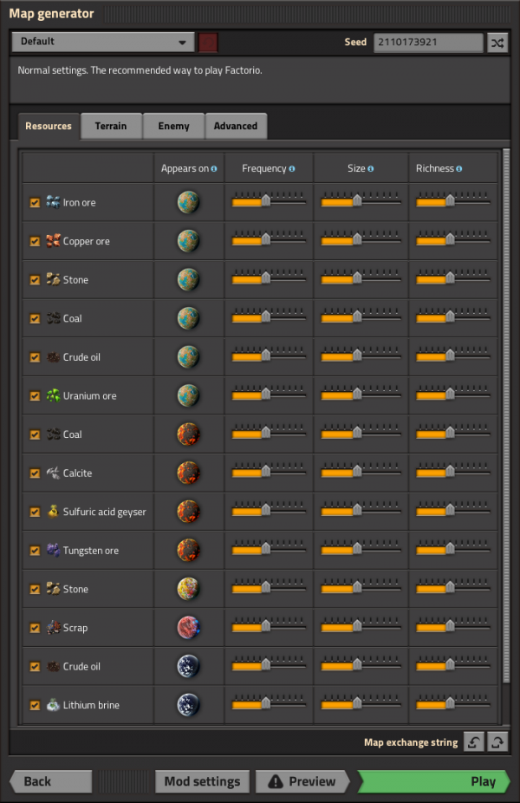Click the export map exchange string icon
This screenshot has height=803, width=520.
click(x=497, y=742)
